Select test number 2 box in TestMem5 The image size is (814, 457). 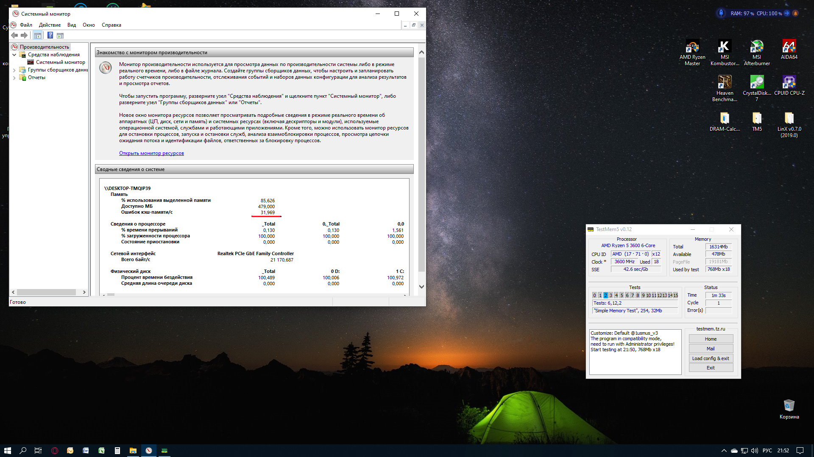605,295
